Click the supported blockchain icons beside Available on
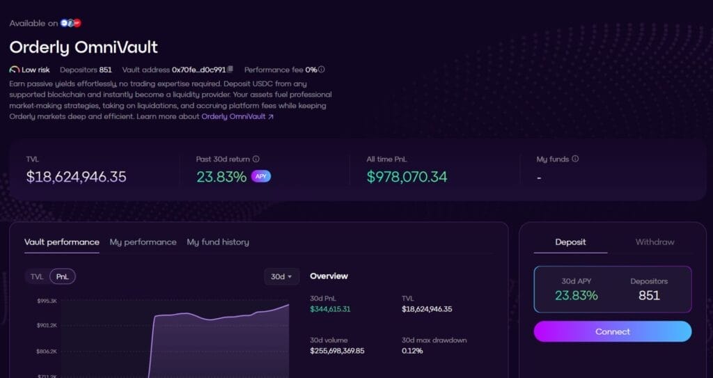 [72, 23]
